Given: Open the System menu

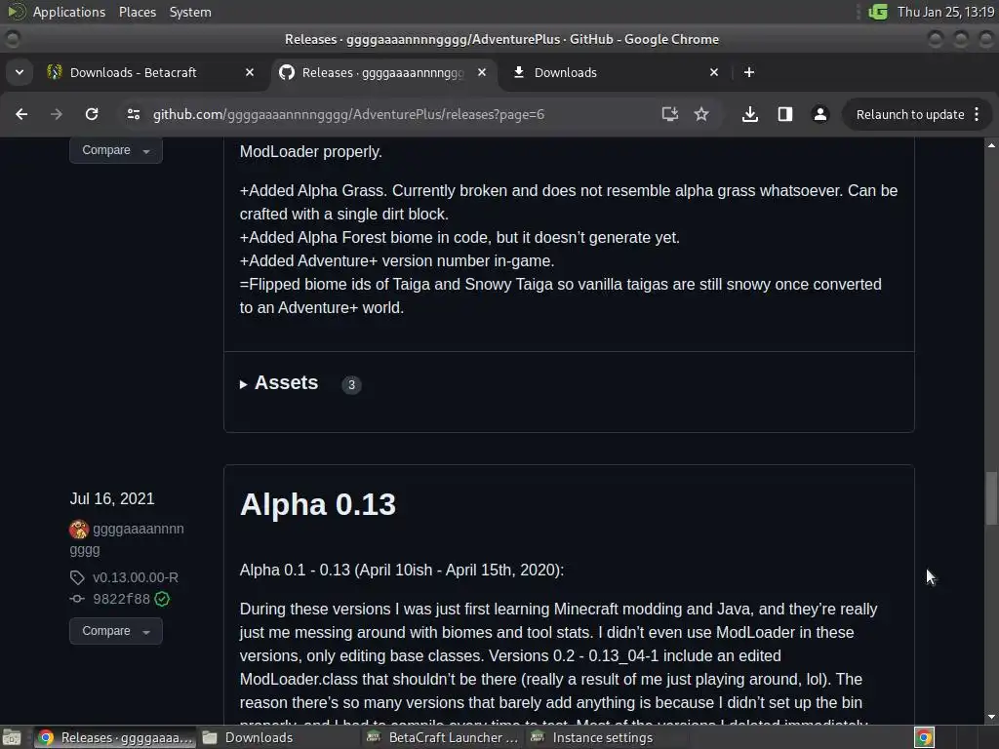Looking at the screenshot, I should click(x=190, y=12).
